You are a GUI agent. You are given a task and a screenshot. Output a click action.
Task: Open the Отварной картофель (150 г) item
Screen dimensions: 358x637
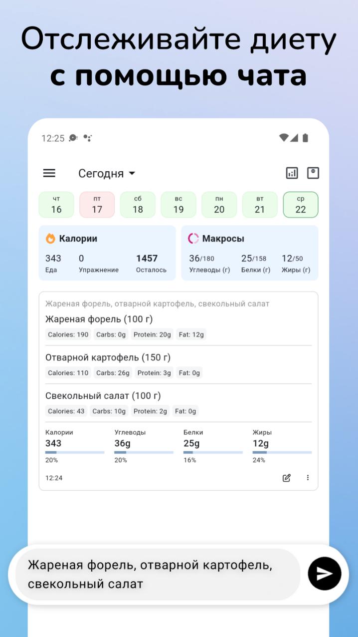click(108, 357)
